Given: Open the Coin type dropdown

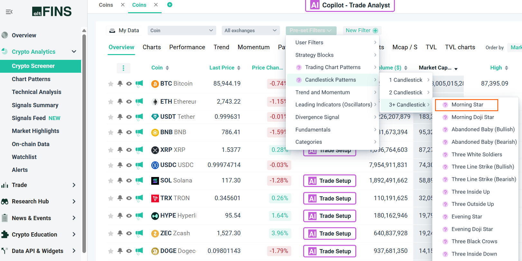Looking at the screenshot, I should [x=182, y=31].
